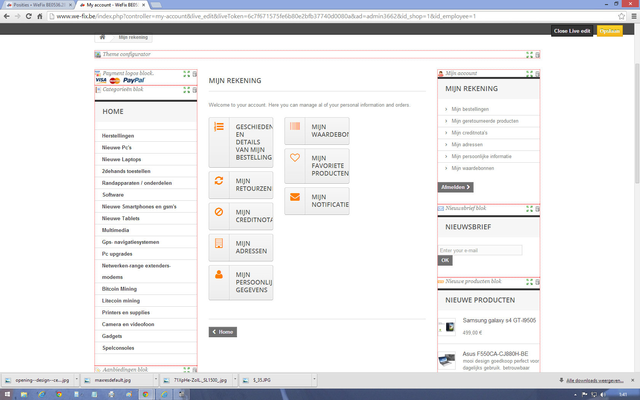Click the move icon of Payment logos block

(187, 74)
